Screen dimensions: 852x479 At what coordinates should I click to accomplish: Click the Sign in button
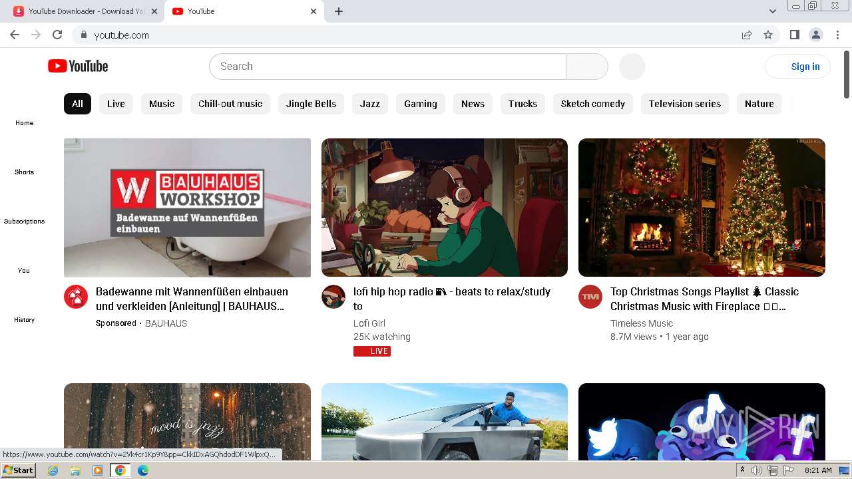pos(797,67)
